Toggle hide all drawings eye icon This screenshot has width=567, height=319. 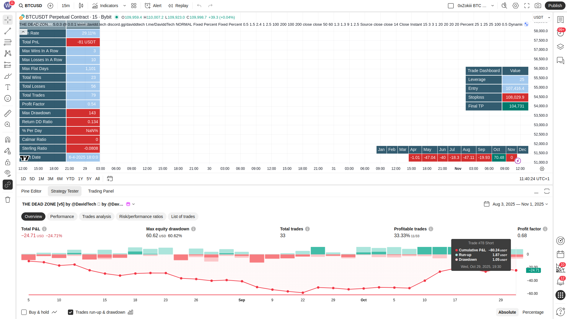click(8, 173)
